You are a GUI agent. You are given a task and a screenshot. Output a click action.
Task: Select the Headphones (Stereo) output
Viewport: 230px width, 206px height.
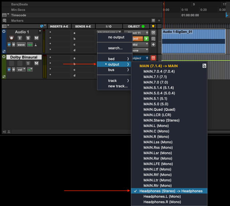point(171,191)
